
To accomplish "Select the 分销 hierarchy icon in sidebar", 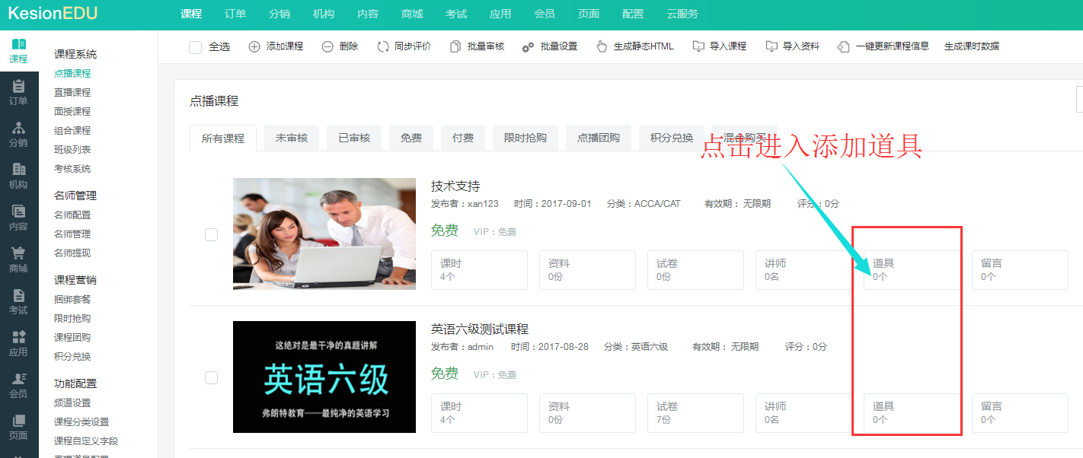I will (x=19, y=128).
